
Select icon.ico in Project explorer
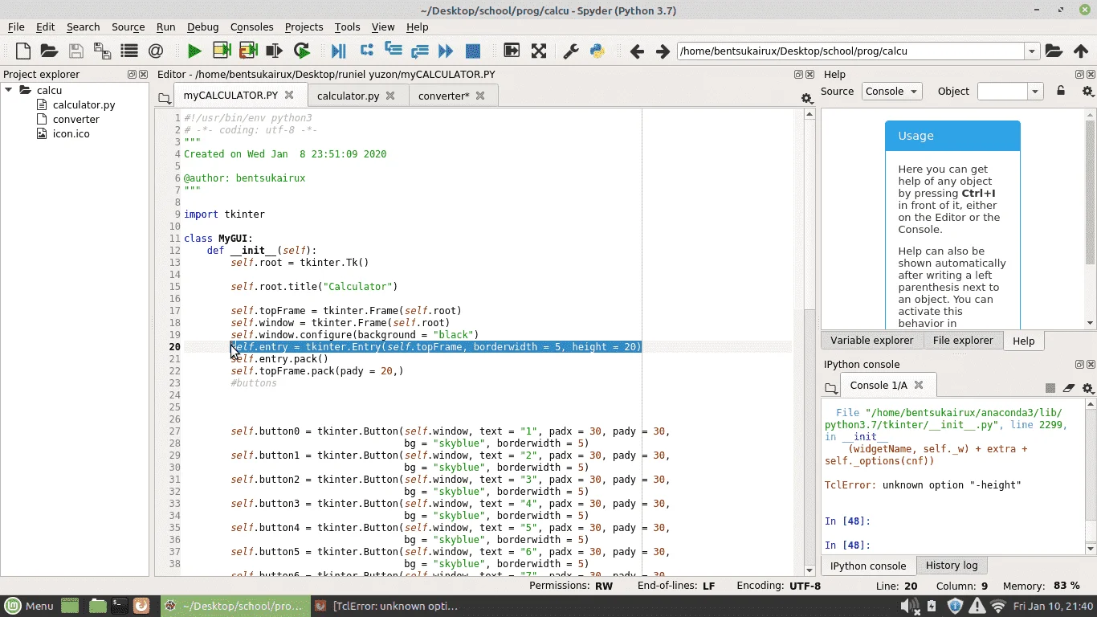pos(71,133)
